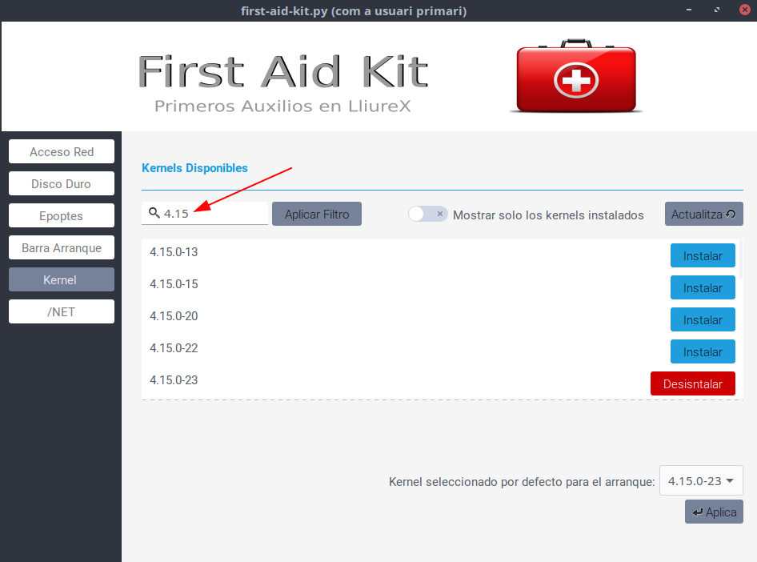
Task: Install kernel 4.15.0-20
Action: (703, 319)
